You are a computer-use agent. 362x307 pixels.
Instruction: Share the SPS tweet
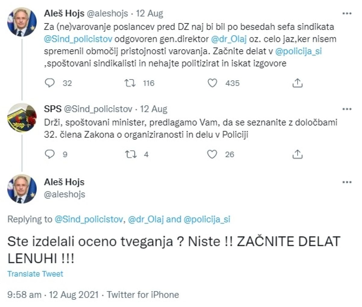[297, 154]
